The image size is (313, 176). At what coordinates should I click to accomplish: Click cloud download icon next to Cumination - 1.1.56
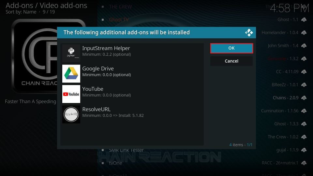click(304, 111)
